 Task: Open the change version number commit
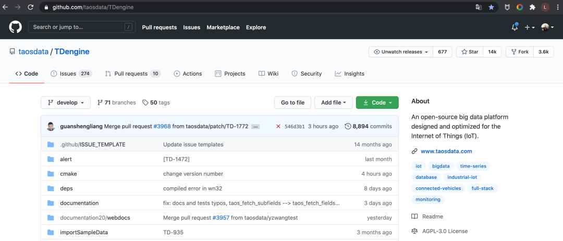point(193,173)
